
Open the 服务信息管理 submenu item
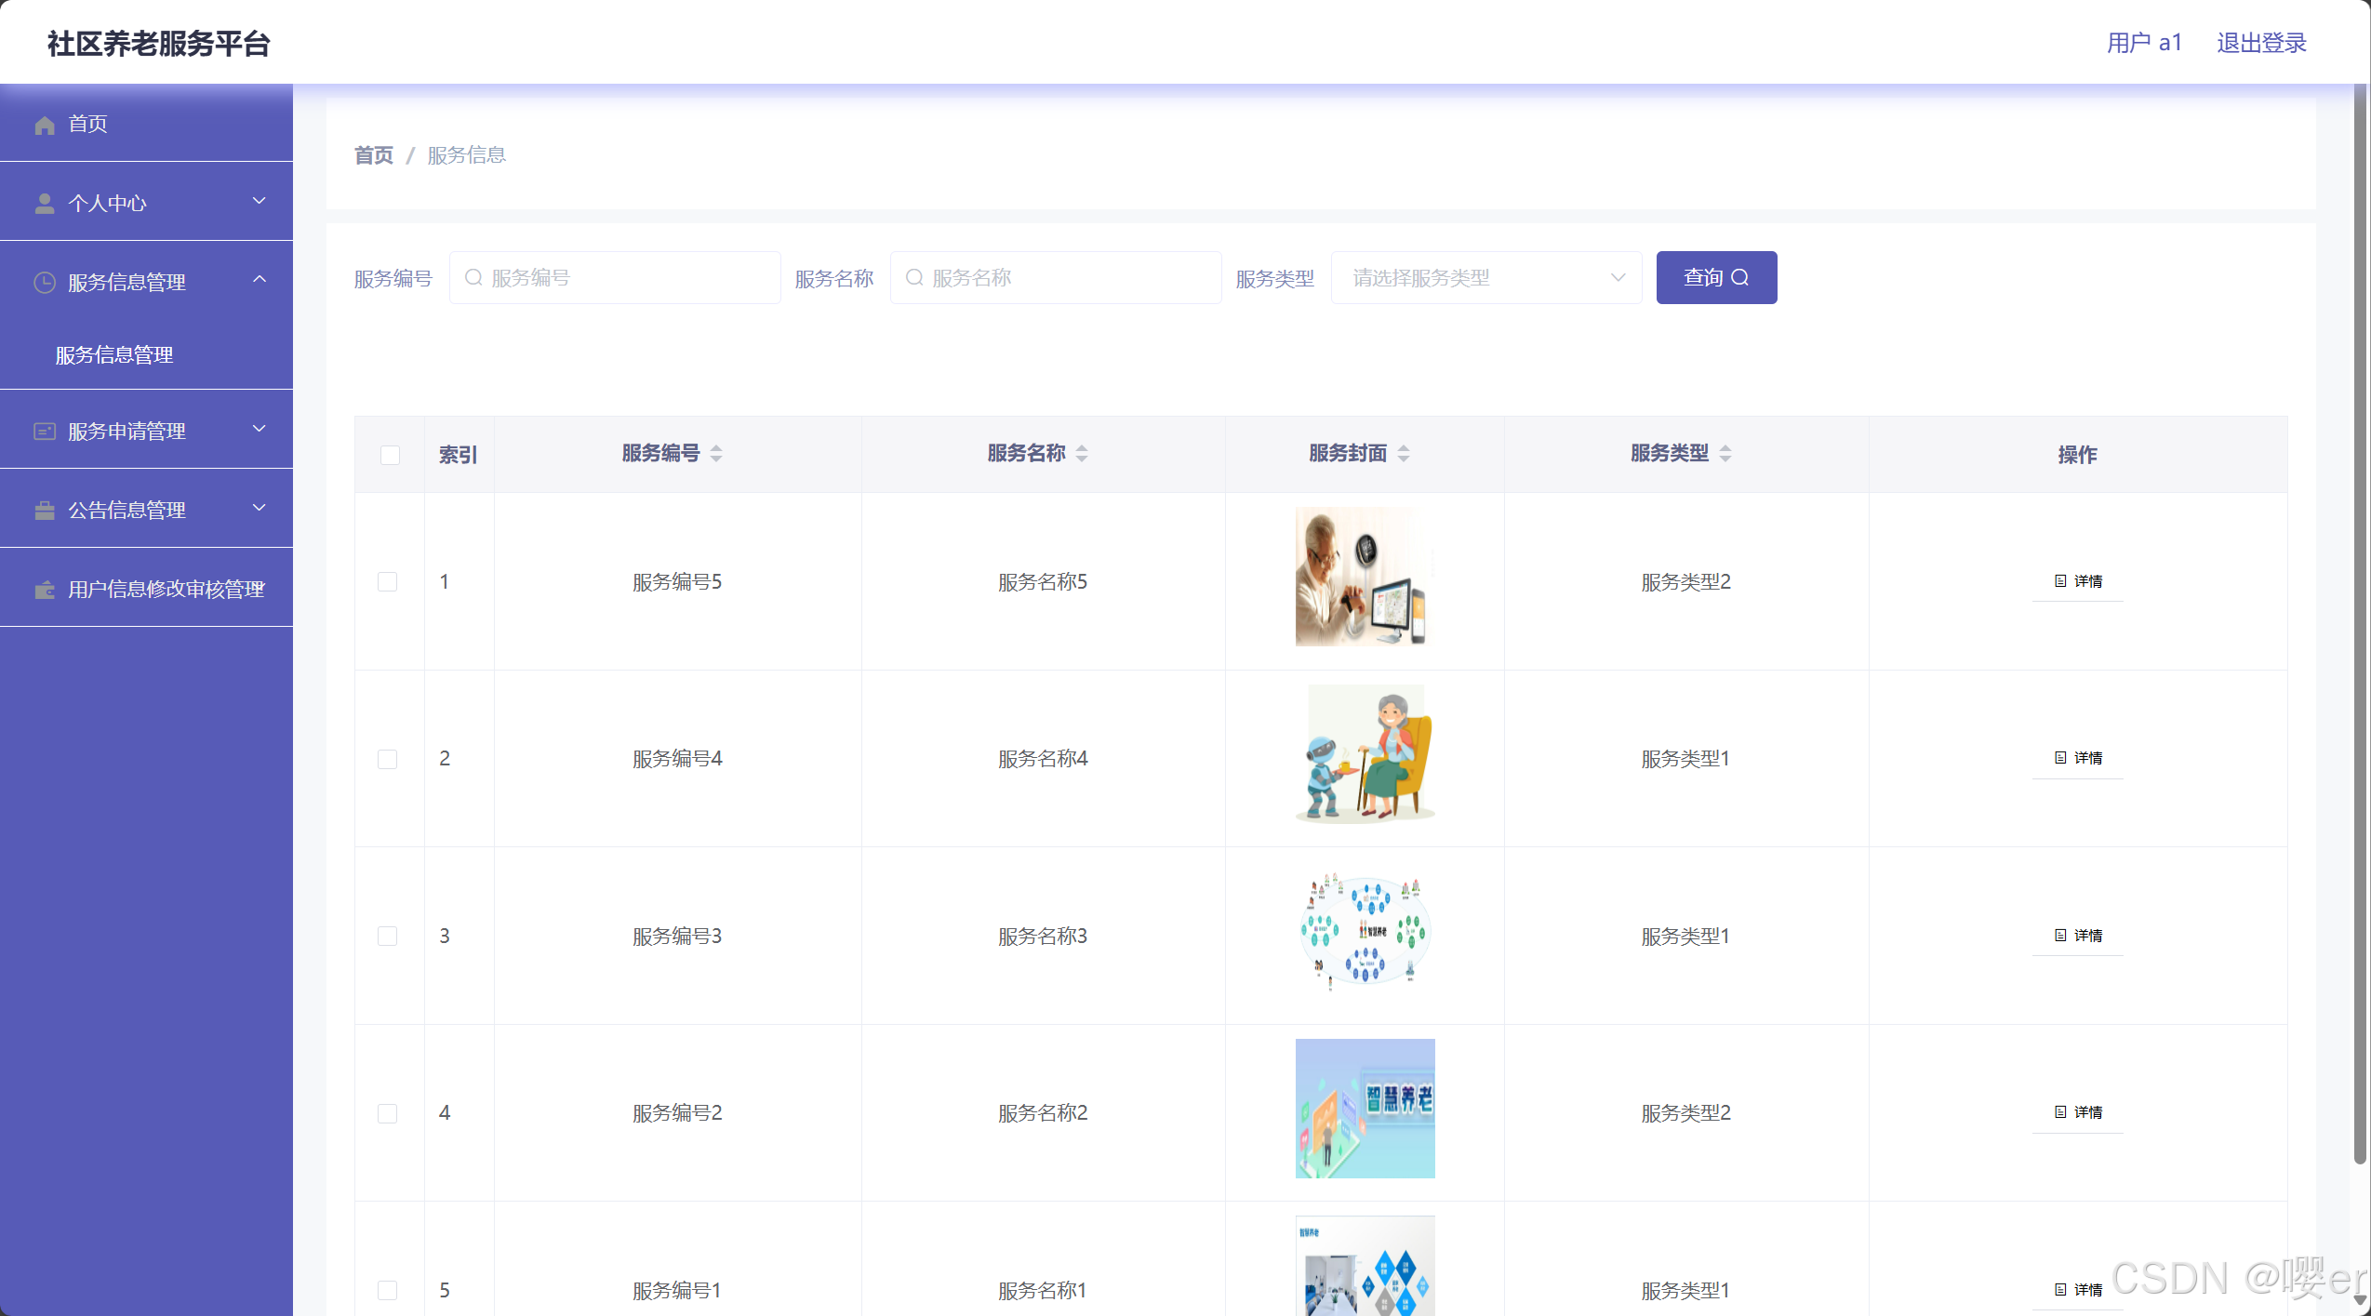click(114, 355)
